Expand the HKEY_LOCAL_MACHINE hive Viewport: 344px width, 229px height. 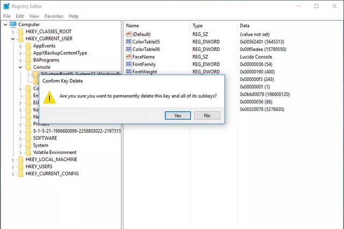pyautogui.click(x=13, y=160)
